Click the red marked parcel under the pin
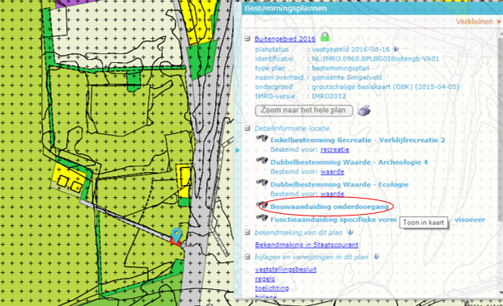 coord(175,242)
